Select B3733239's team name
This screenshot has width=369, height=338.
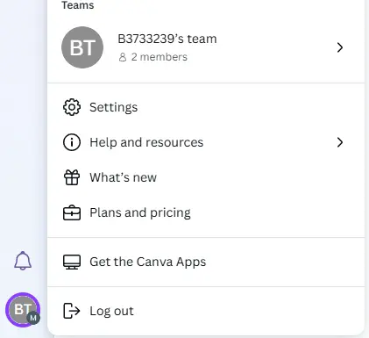coord(167,39)
